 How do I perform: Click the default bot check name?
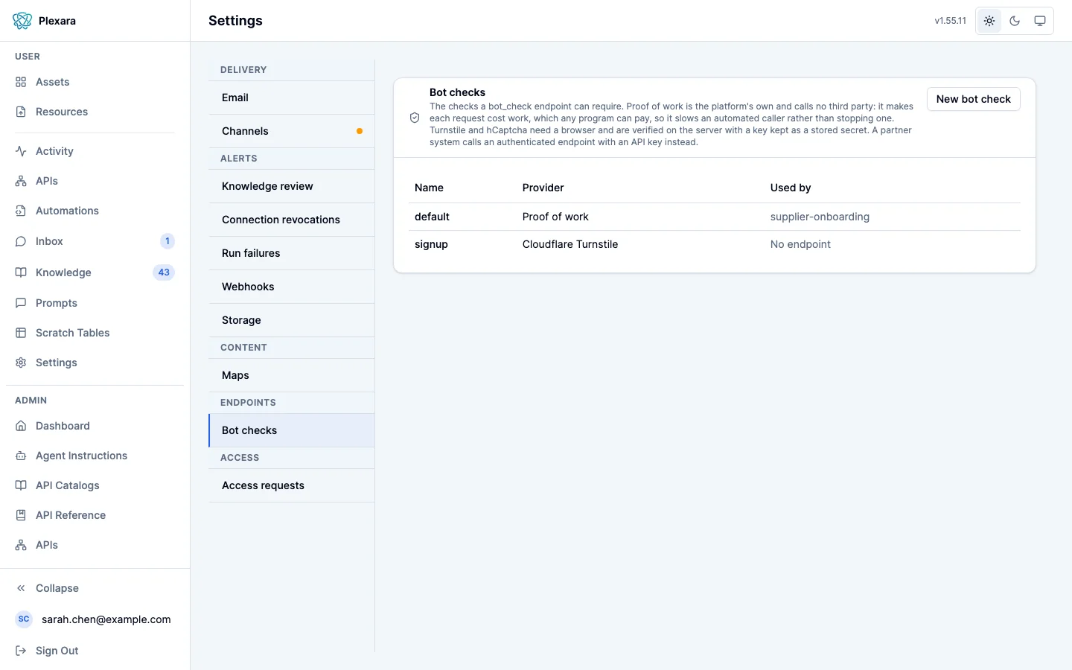(x=432, y=217)
